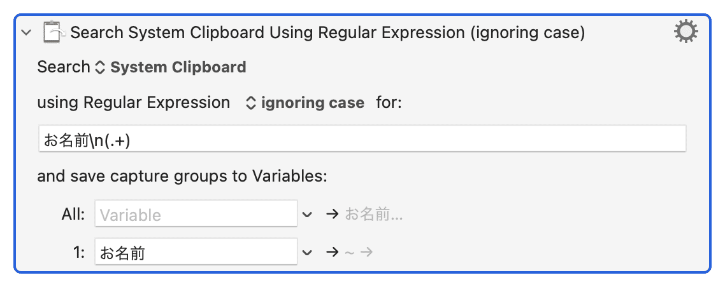The width and height of the screenshot is (725, 287).
Task: Click the gray trailing arrow in row 1
Action: click(x=366, y=253)
